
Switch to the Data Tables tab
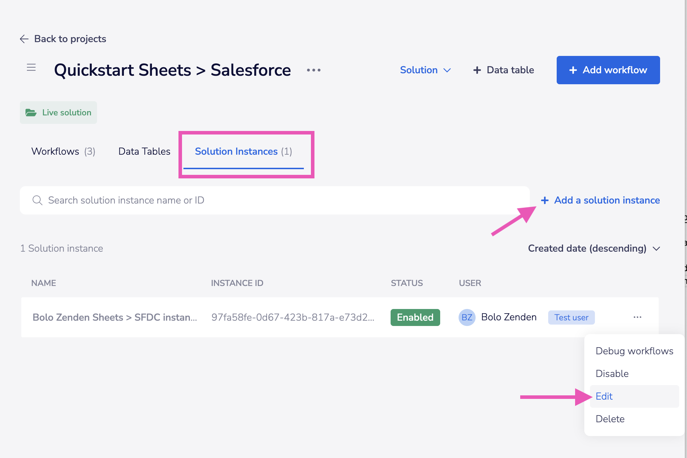(x=144, y=151)
